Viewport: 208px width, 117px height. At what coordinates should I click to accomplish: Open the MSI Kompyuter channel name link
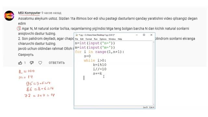coord(29,13)
